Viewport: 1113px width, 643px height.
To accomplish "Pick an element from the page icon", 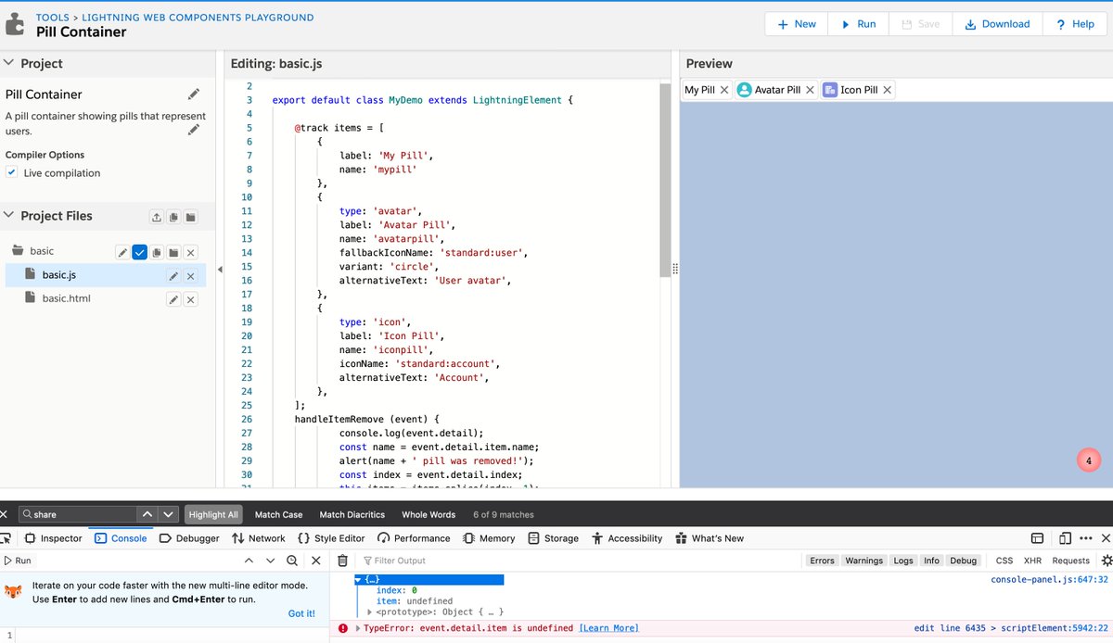I will point(7,538).
